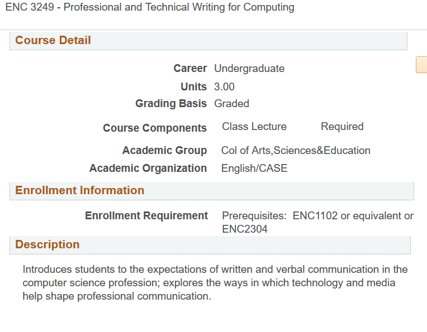Screen dimensions: 427x332
Task: Click the Enrollment Information section header
Action: click(x=79, y=191)
